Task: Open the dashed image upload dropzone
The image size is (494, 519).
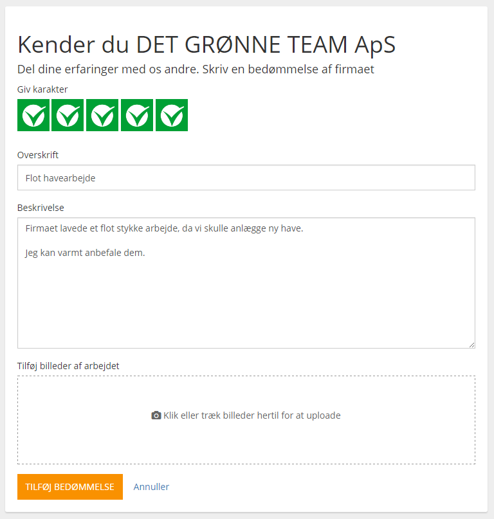Action: click(246, 420)
